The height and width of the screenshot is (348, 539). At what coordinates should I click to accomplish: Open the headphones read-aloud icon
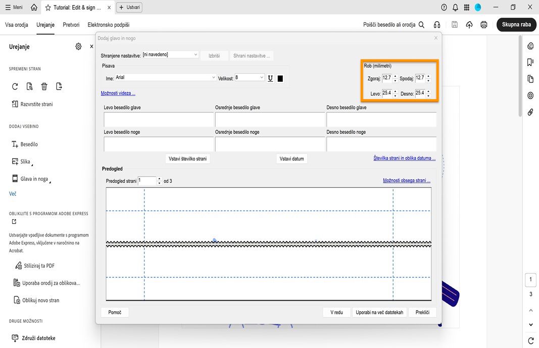click(x=437, y=25)
